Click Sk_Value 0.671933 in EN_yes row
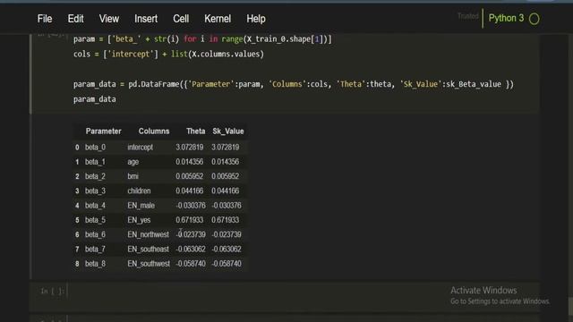 [x=225, y=220]
